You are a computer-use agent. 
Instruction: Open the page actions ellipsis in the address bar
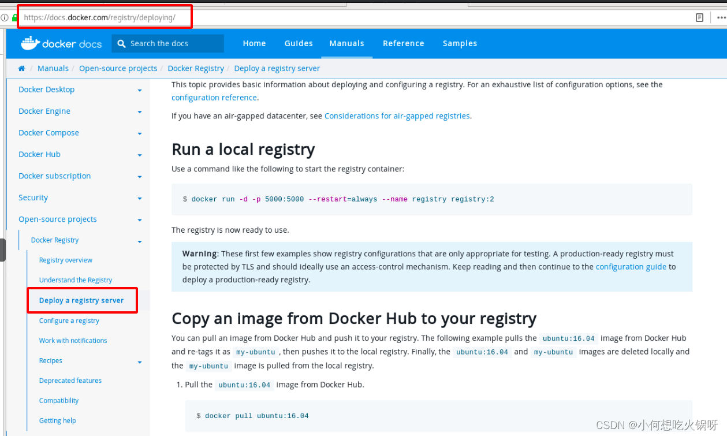click(x=721, y=17)
